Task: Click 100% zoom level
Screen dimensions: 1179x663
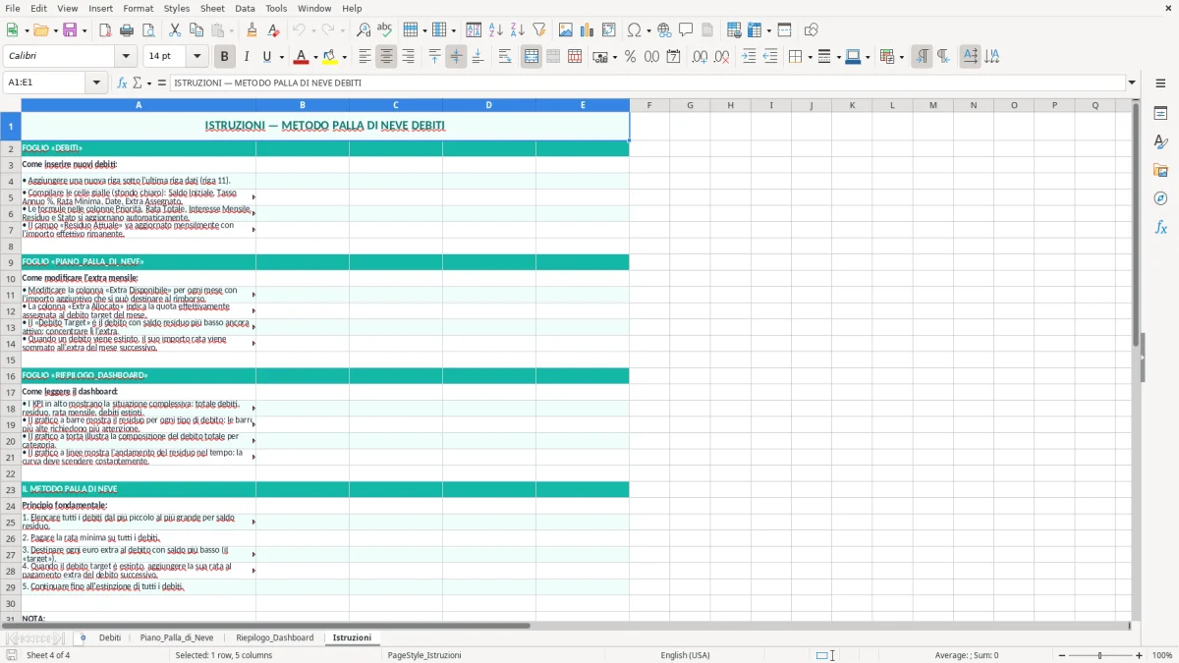Action: pos(1162,655)
